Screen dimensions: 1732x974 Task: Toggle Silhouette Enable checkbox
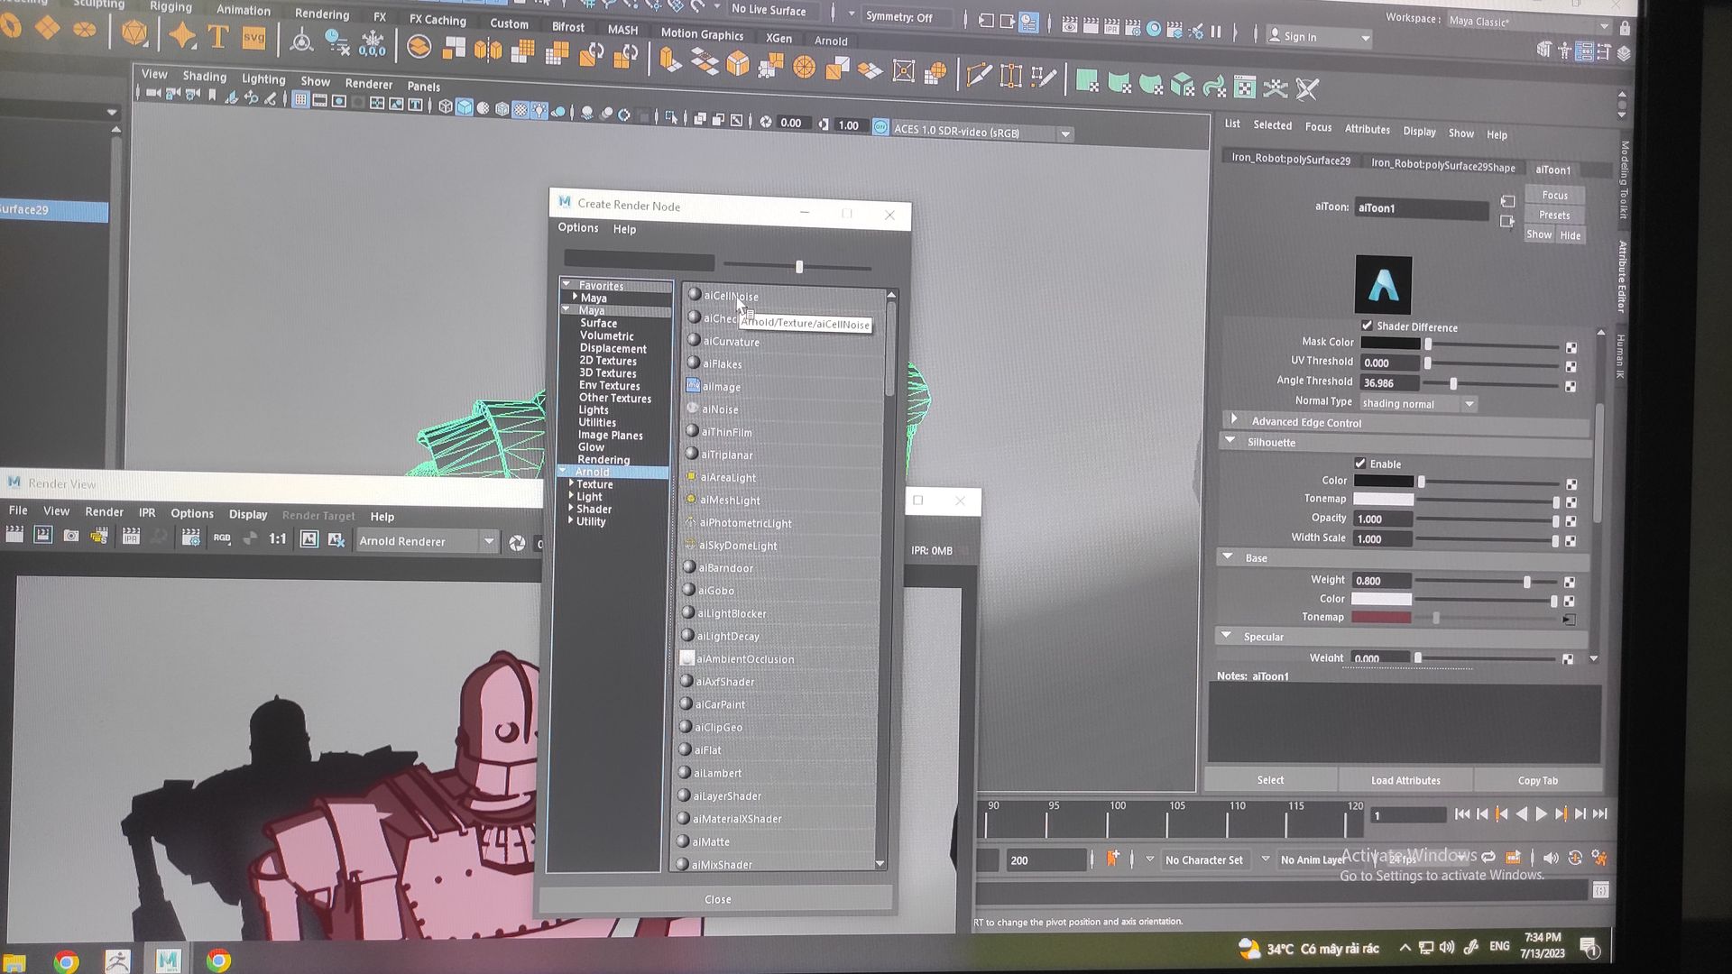[x=1360, y=463]
